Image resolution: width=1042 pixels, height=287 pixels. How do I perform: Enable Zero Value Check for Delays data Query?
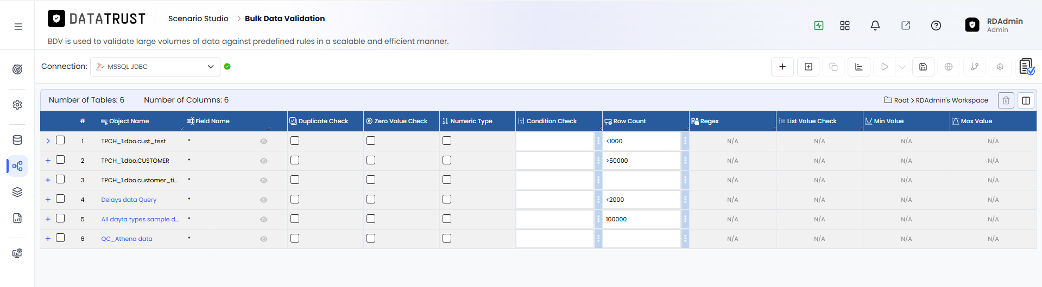point(371,199)
